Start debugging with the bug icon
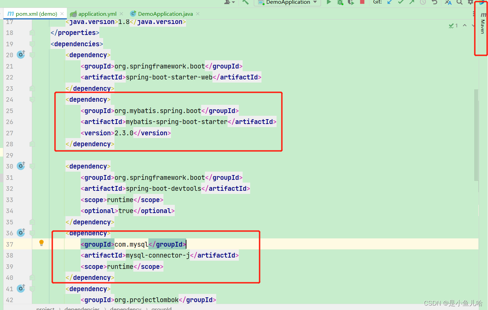The height and width of the screenshot is (310, 488). click(x=340, y=2)
